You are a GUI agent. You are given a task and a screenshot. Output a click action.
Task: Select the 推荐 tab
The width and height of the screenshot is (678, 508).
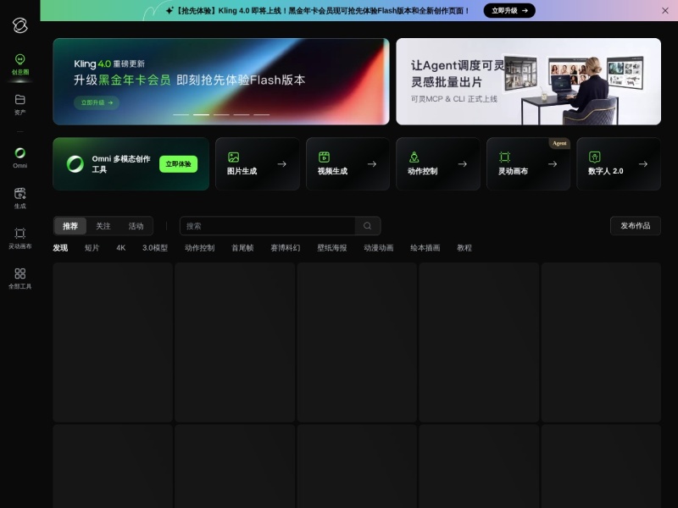[x=70, y=226]
